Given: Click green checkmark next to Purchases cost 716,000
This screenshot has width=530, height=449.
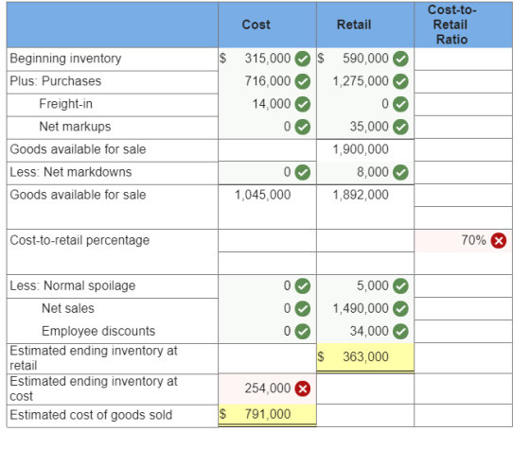Looking at the screenshot, I should point(303,81).
